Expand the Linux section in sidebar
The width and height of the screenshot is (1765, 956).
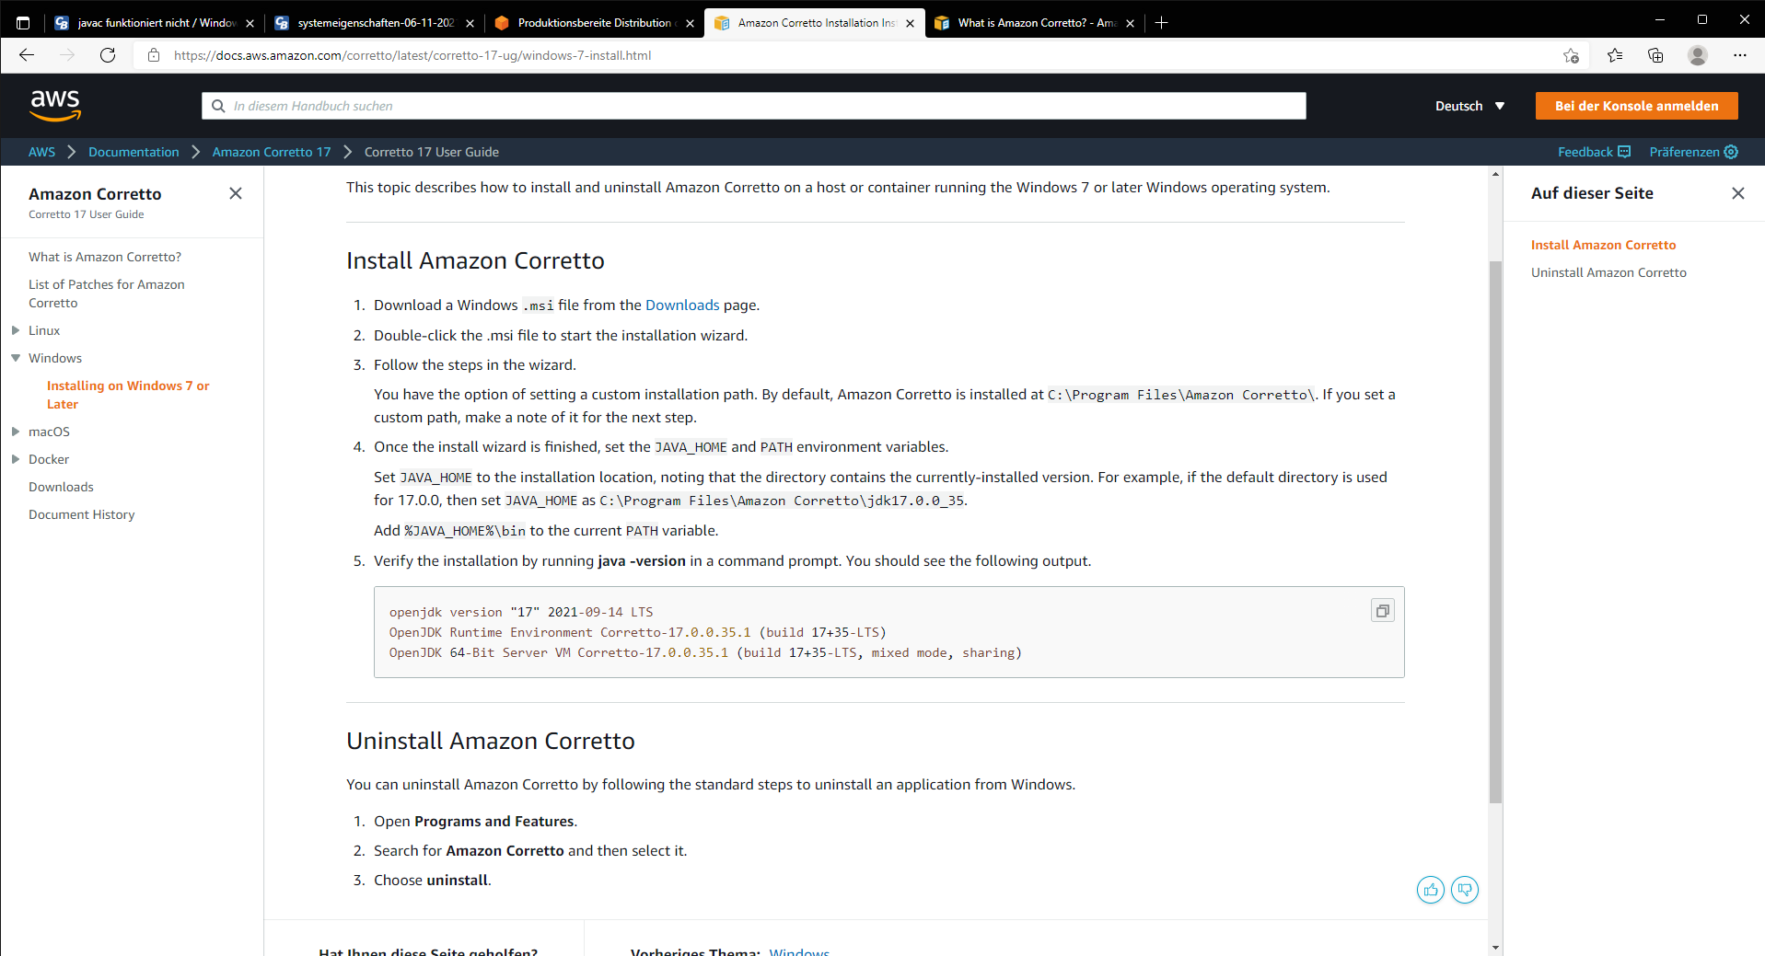[x=16, y=330]
